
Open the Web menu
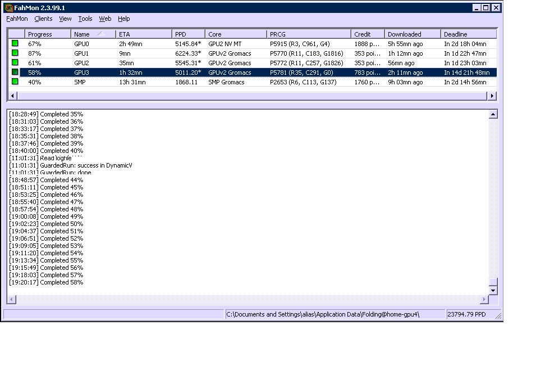click(x=105, y=19)
